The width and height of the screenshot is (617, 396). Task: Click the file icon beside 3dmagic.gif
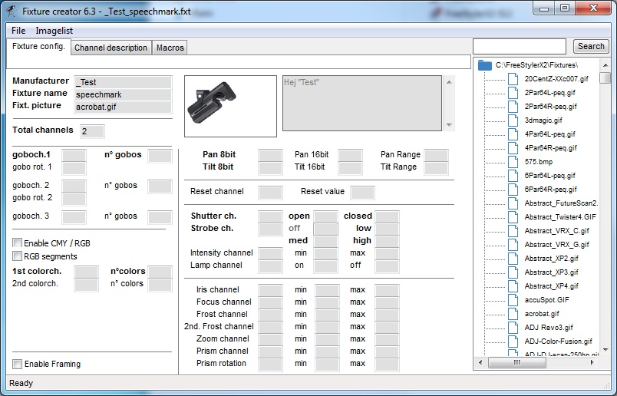click(x=514, y=120)
